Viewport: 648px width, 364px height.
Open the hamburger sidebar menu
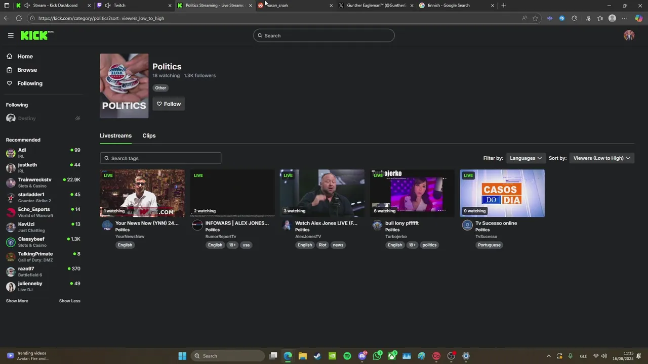click(x=11, y=35)
